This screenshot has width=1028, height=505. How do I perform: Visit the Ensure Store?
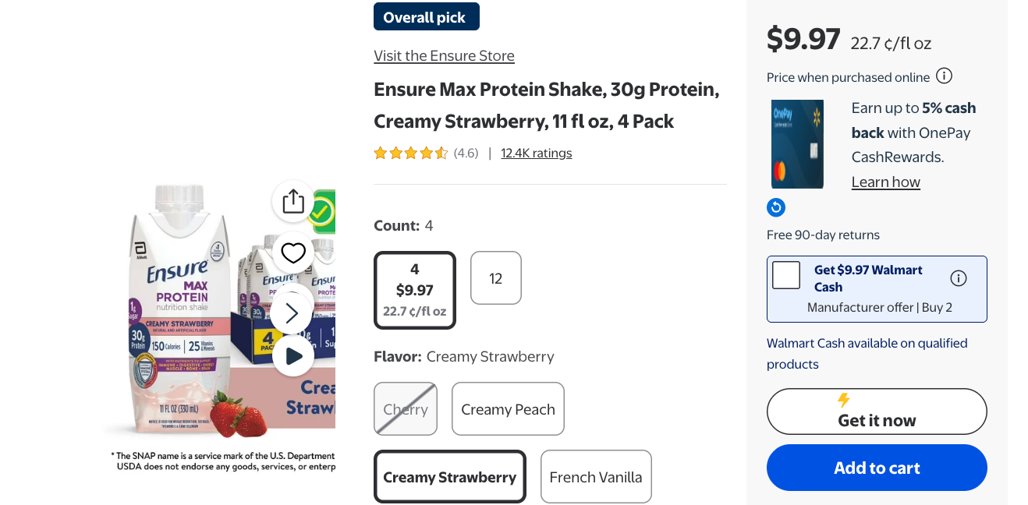(444, 55)
